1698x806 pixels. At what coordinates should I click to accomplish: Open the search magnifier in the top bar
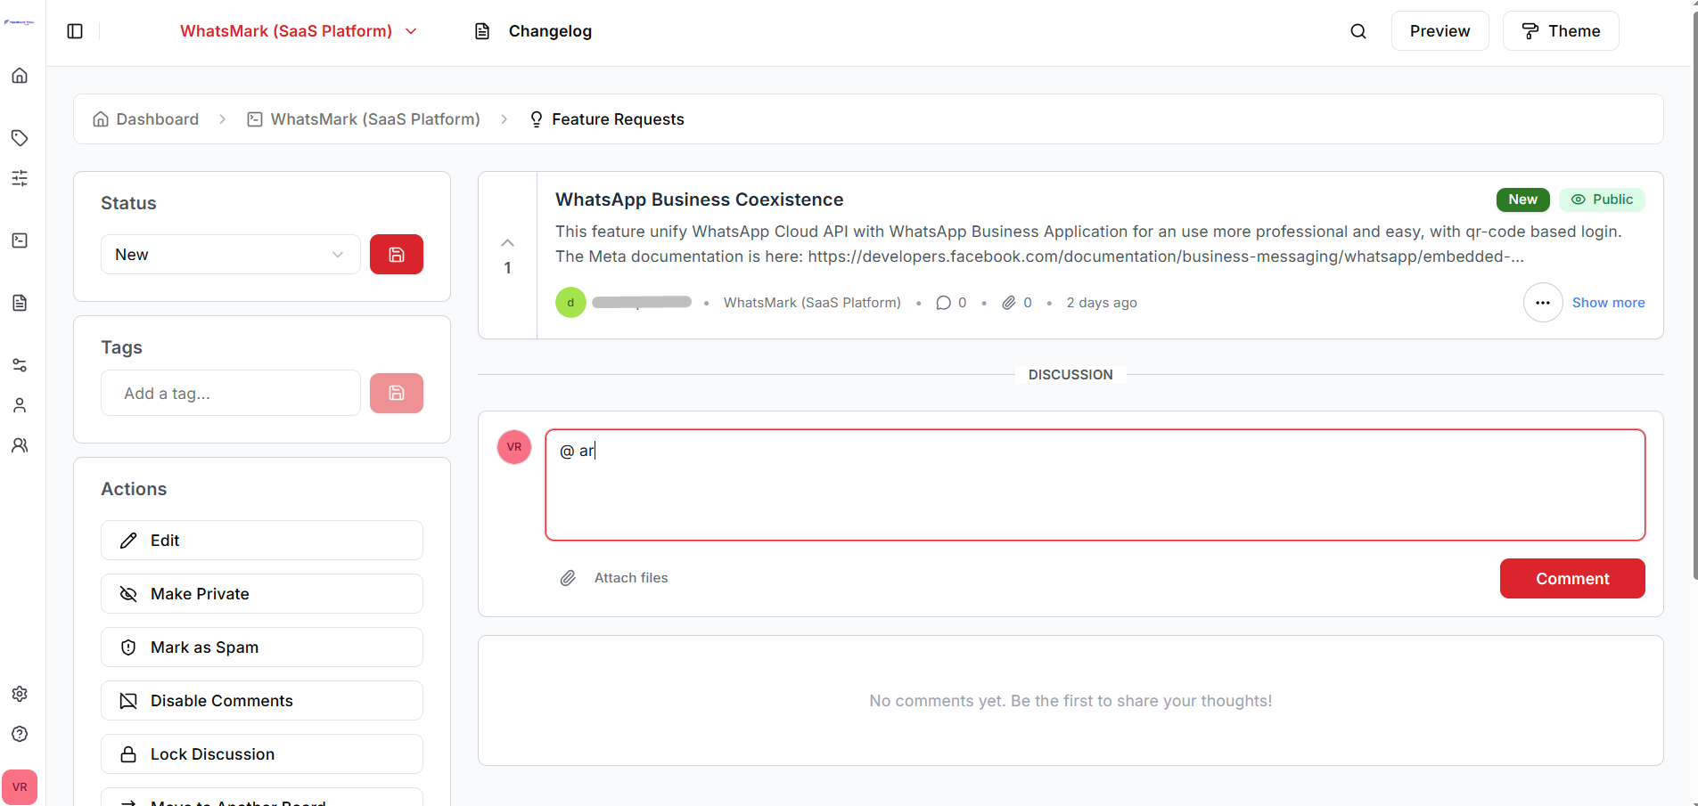tap(1358, 30)
